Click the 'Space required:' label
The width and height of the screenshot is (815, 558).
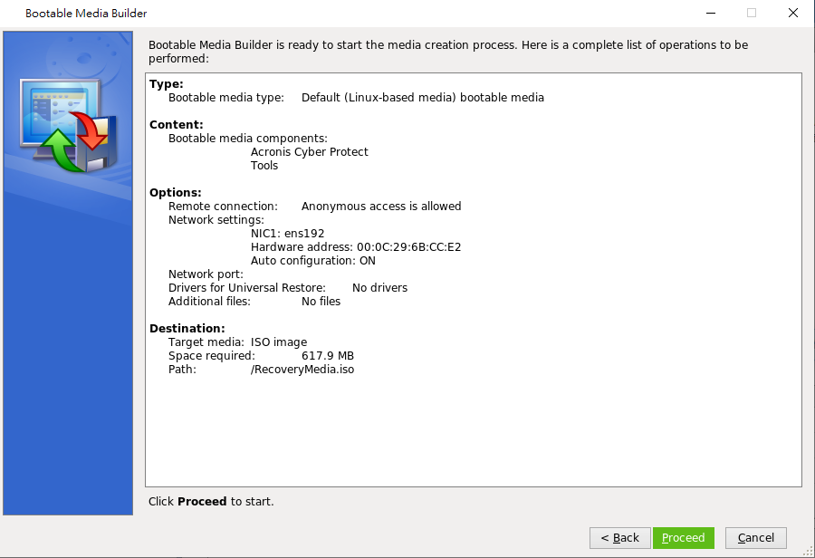tap(212, 356)
